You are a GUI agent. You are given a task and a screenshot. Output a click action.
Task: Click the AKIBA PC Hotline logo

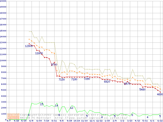point(13,116)
